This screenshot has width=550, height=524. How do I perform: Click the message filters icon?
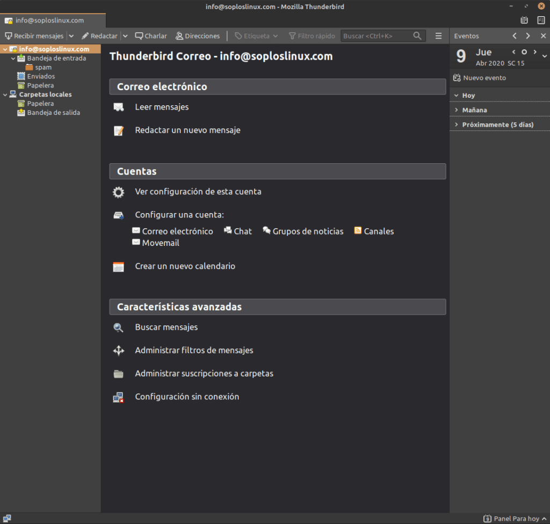pyautogui.click(x=119, y=351)
